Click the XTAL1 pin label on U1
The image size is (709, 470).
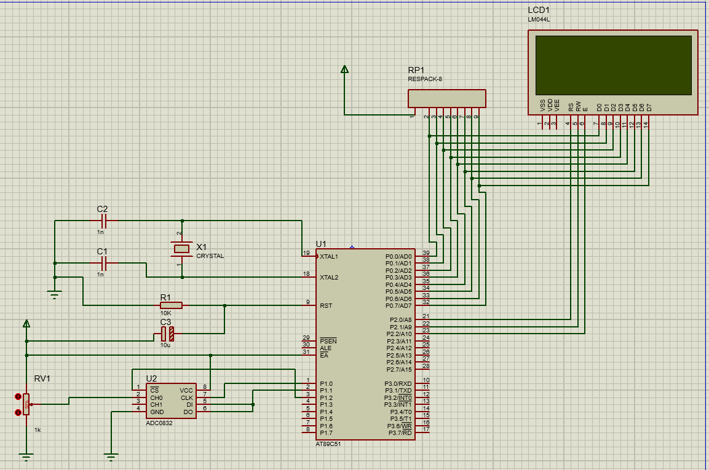tap(329, 257)
